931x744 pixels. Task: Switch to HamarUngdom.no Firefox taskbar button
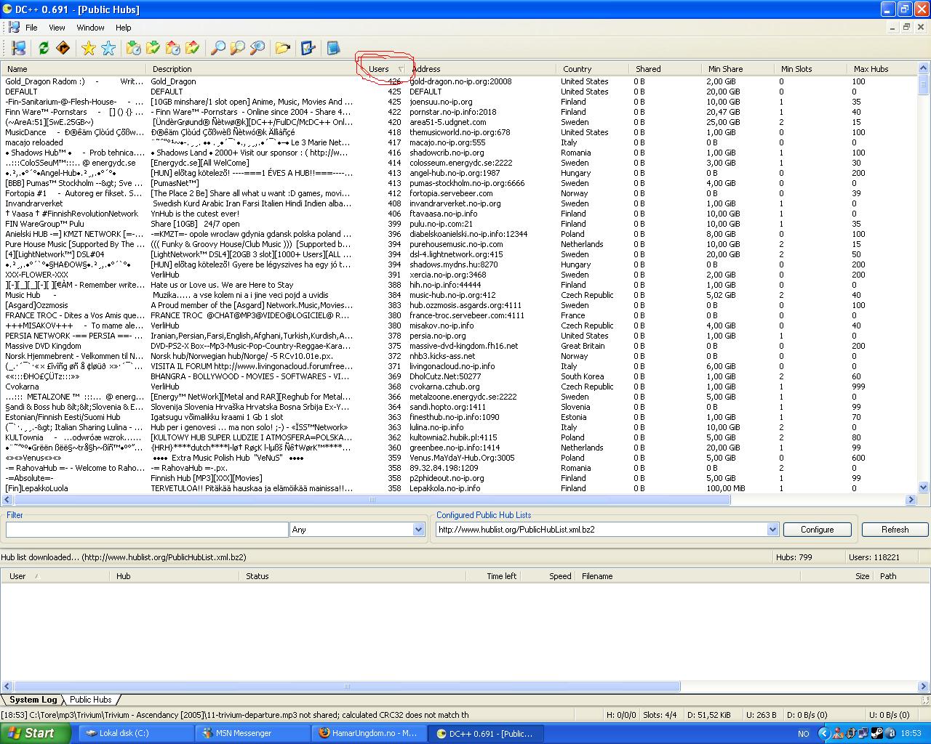click(x=369, y=733)
